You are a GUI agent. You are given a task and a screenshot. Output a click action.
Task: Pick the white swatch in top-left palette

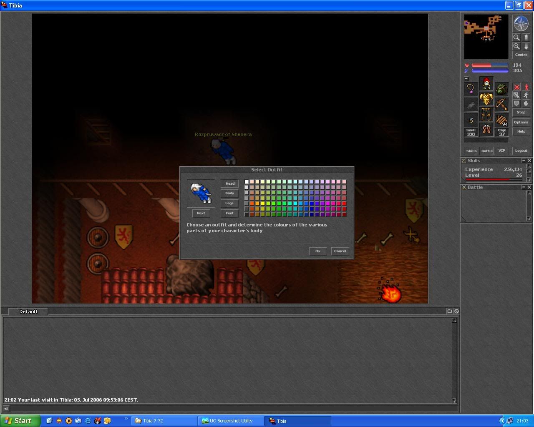pyautogui.click(x=247, y=182)
